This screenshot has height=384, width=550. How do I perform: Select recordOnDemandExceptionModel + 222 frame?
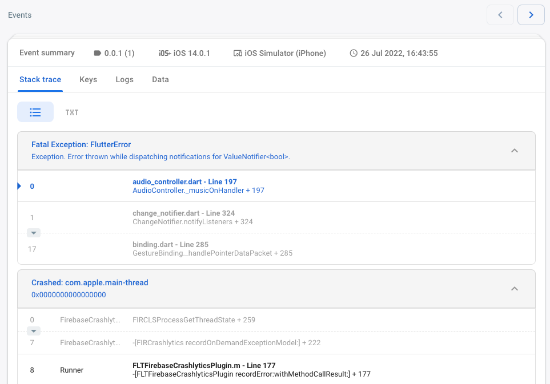[276, 343]
